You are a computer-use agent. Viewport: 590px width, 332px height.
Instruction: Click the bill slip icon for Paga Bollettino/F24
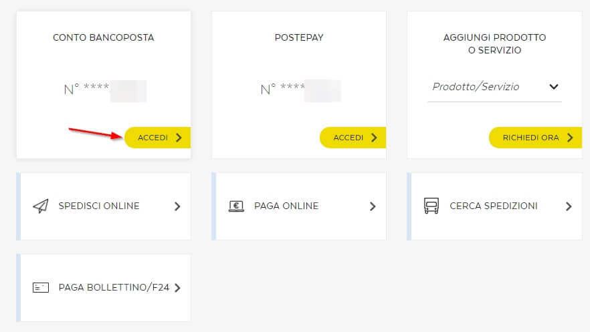click(x=41, y=288)
